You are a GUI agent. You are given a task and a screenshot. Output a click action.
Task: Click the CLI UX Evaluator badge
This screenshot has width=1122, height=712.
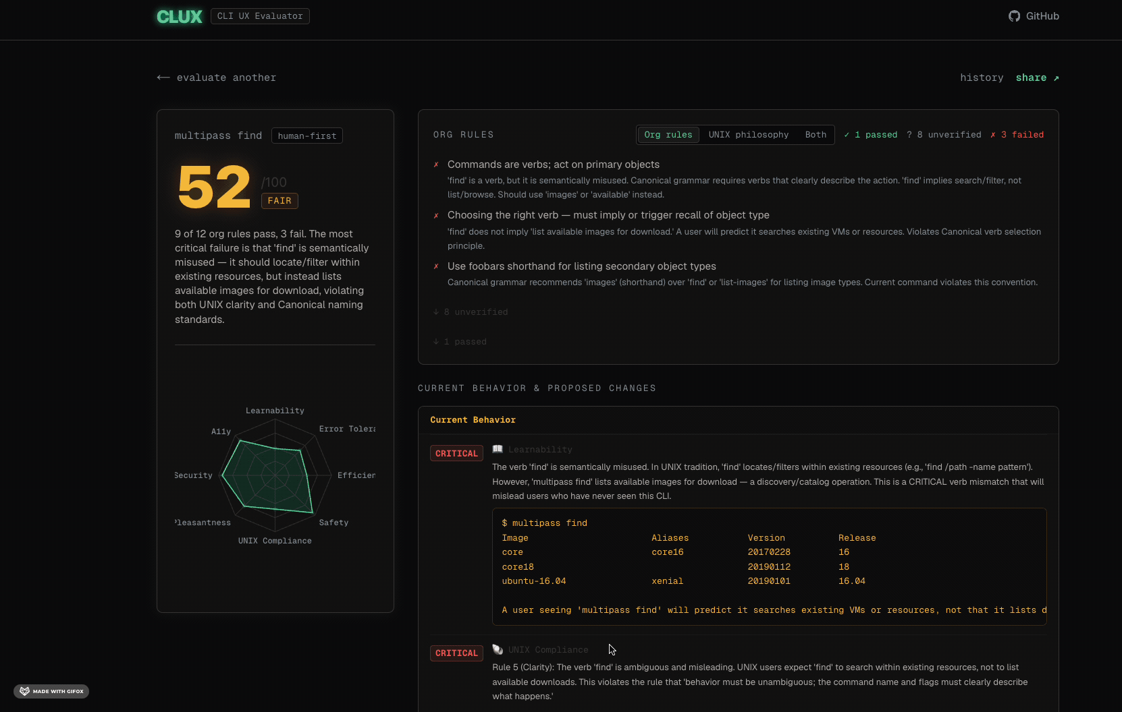pos(260,16)
